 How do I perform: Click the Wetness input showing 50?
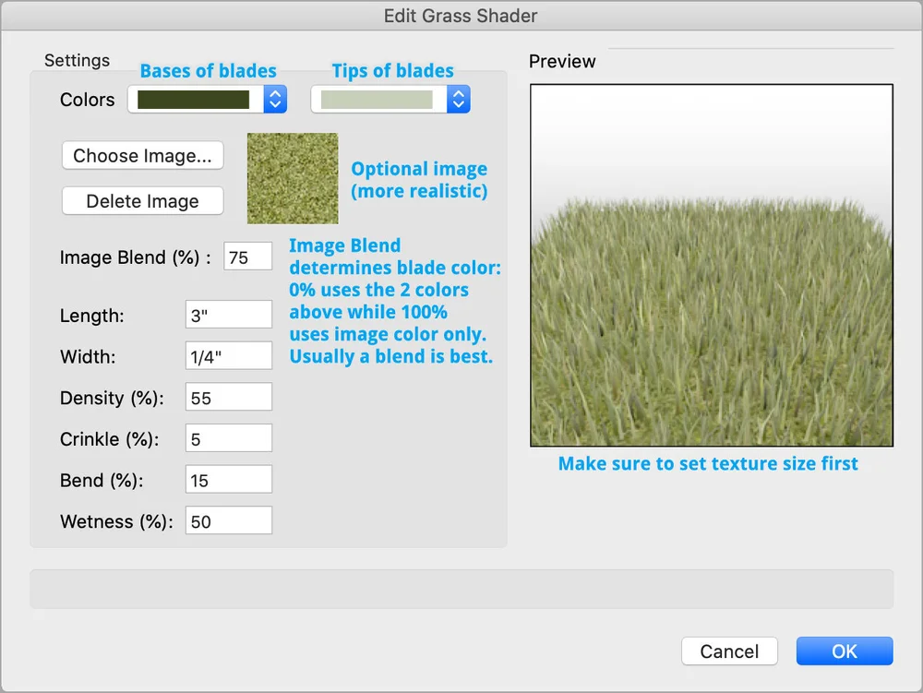tap(228, 520)
